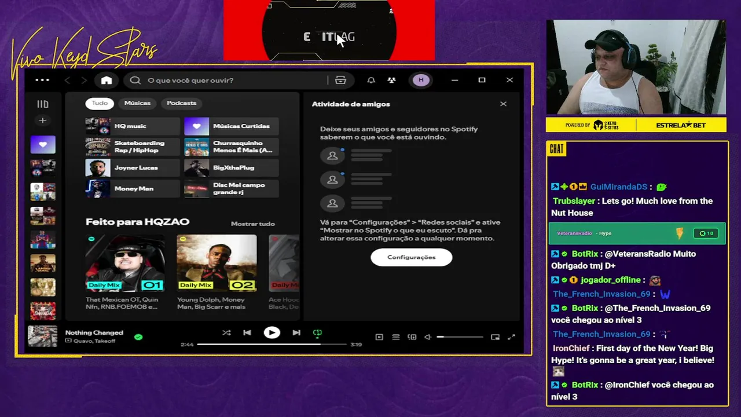Open the Joyner Lucas tile
The image size is (741, 417).
pyautogui.click(x=133, y=168)
